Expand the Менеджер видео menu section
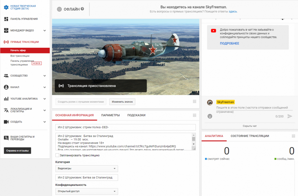298x196 pixels. pos(44,30)
